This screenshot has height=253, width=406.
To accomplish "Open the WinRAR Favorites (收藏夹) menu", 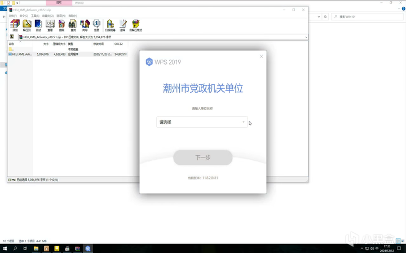I will click(x=48, y=16).
